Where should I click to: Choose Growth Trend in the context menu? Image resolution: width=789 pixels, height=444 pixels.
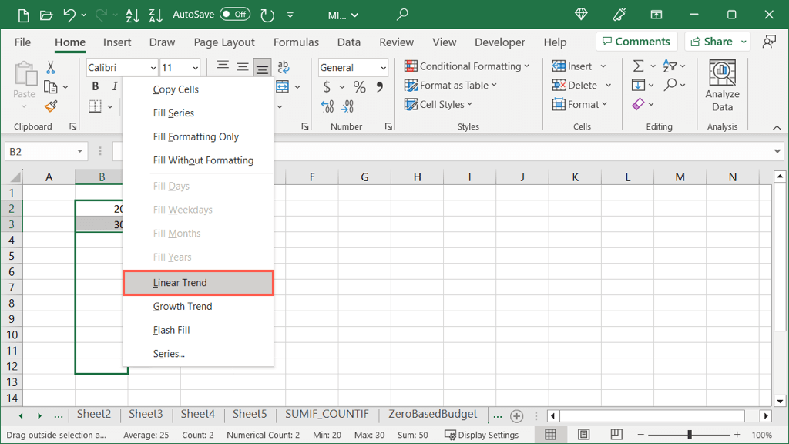(x=183, y=306)
